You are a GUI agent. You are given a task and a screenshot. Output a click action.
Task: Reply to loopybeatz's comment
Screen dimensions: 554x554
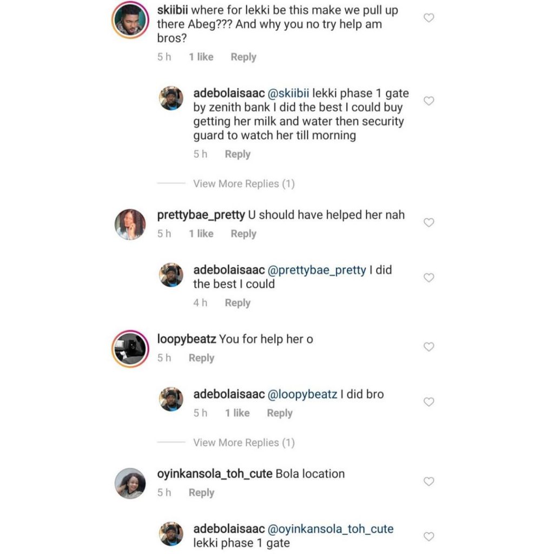201,358
